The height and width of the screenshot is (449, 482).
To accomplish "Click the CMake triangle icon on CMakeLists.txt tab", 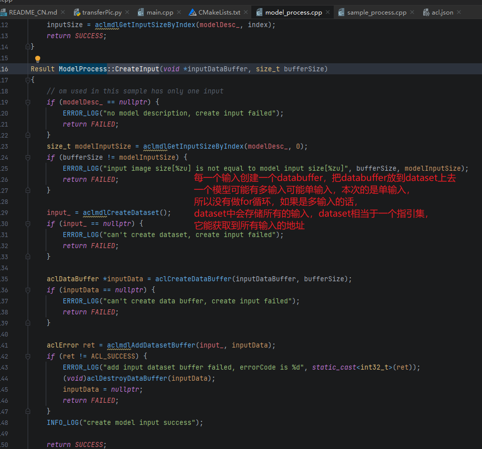I will [x=192, y=12].
